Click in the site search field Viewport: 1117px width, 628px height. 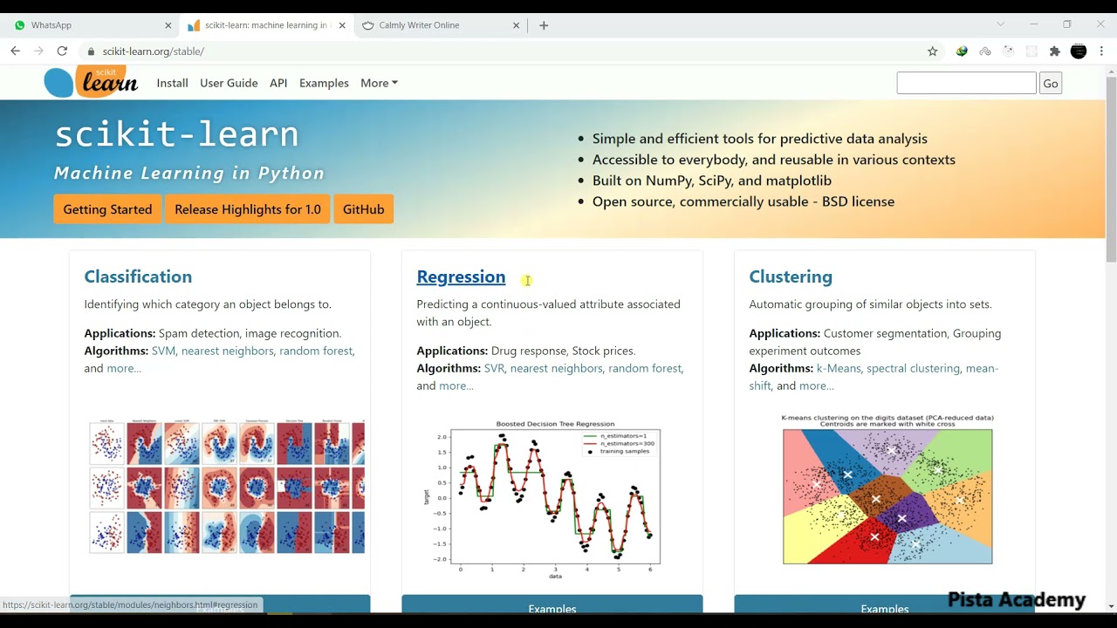pyautogui.click(x=966, y=83)
